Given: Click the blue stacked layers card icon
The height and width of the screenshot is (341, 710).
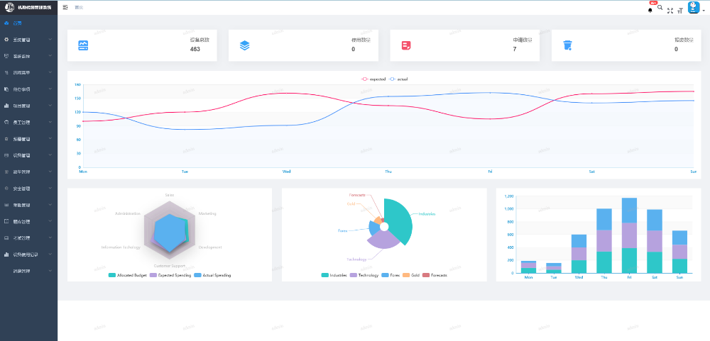Looking at the screenshot, I should (x=245, y=45).
